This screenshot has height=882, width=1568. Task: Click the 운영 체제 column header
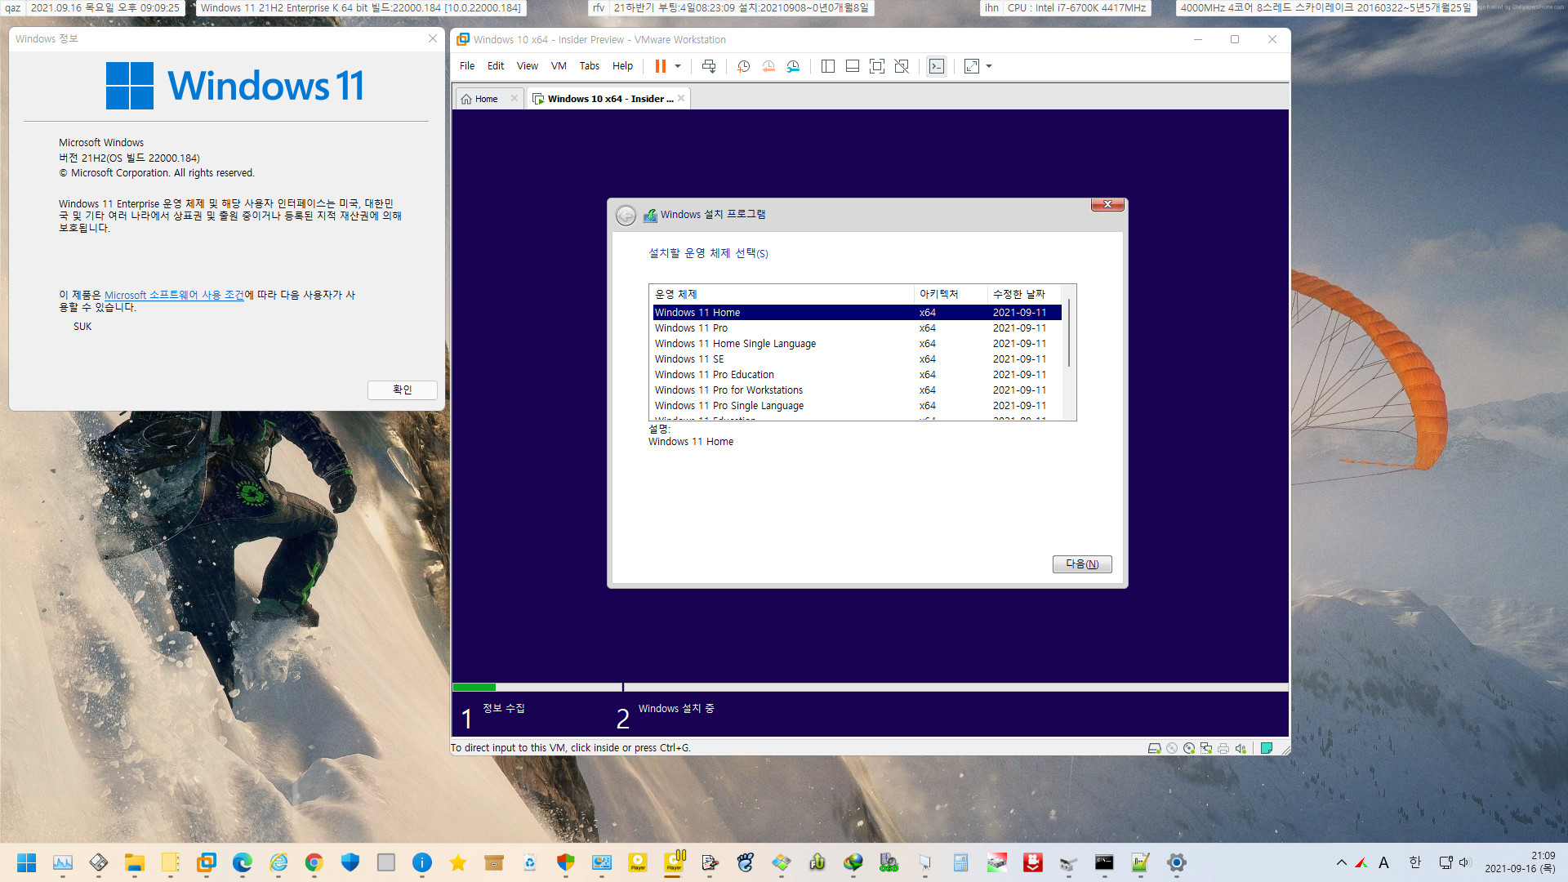click(x=782, y=294)
